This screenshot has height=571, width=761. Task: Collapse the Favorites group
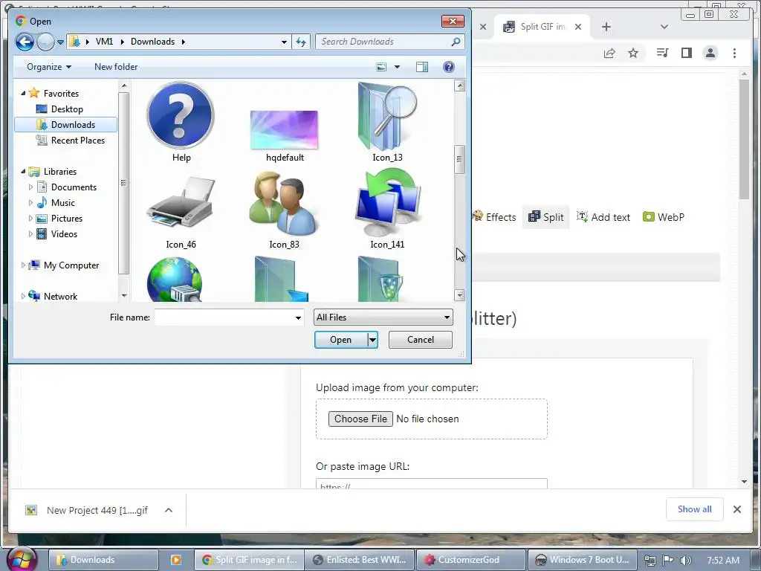(x=23, y=93)
